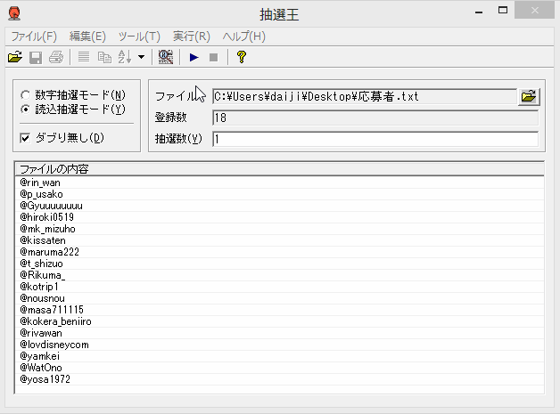Toggle ダブり無し(D) checkbox
Image resolution: width=560 pixels, height=414 pixels.
25,138
